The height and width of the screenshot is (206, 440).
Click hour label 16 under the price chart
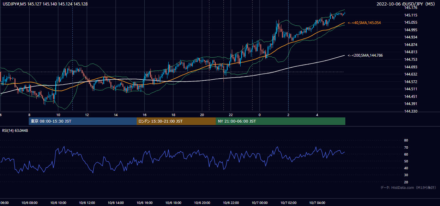pyautogui.click(x=145, y=115)
